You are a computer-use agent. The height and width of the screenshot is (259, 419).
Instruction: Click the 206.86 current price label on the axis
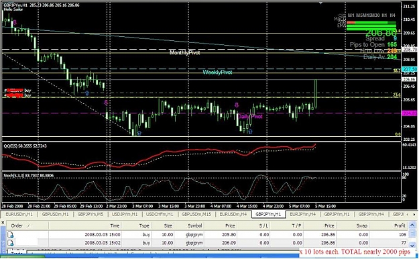pos(409,79)
